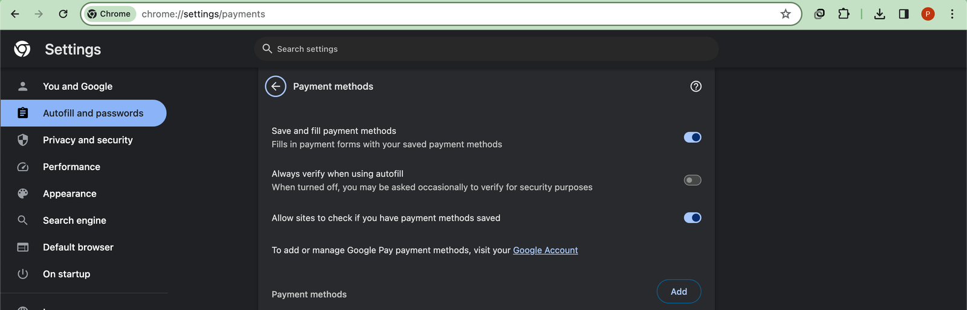This screenshot has height=310, width=967.
Task: Click the Privacy shield icon
Action: point(23,140)
